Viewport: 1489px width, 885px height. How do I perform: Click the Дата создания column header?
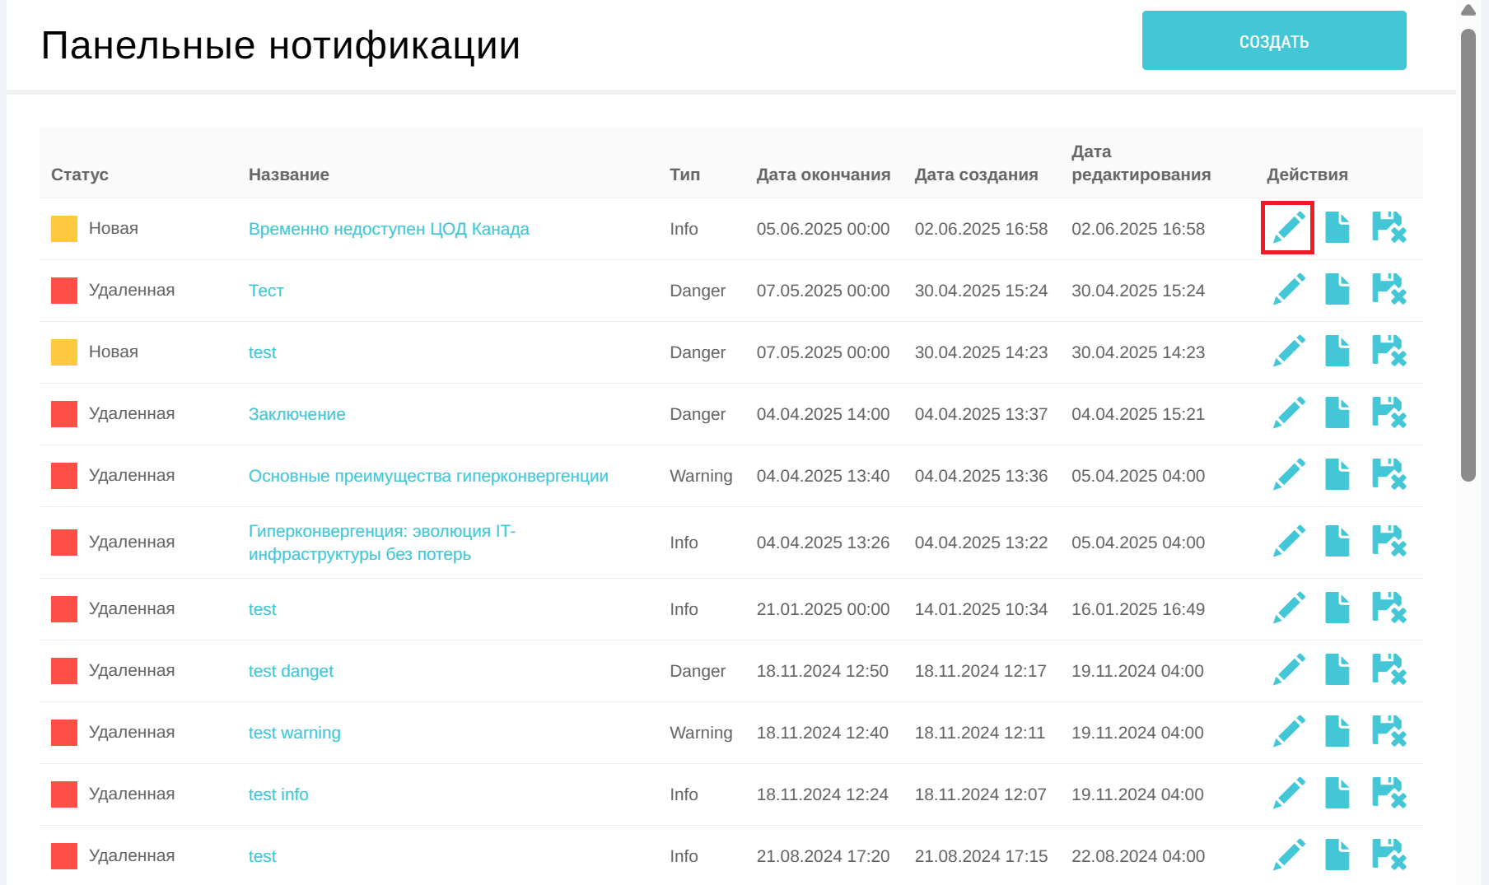tap(977, 175)
